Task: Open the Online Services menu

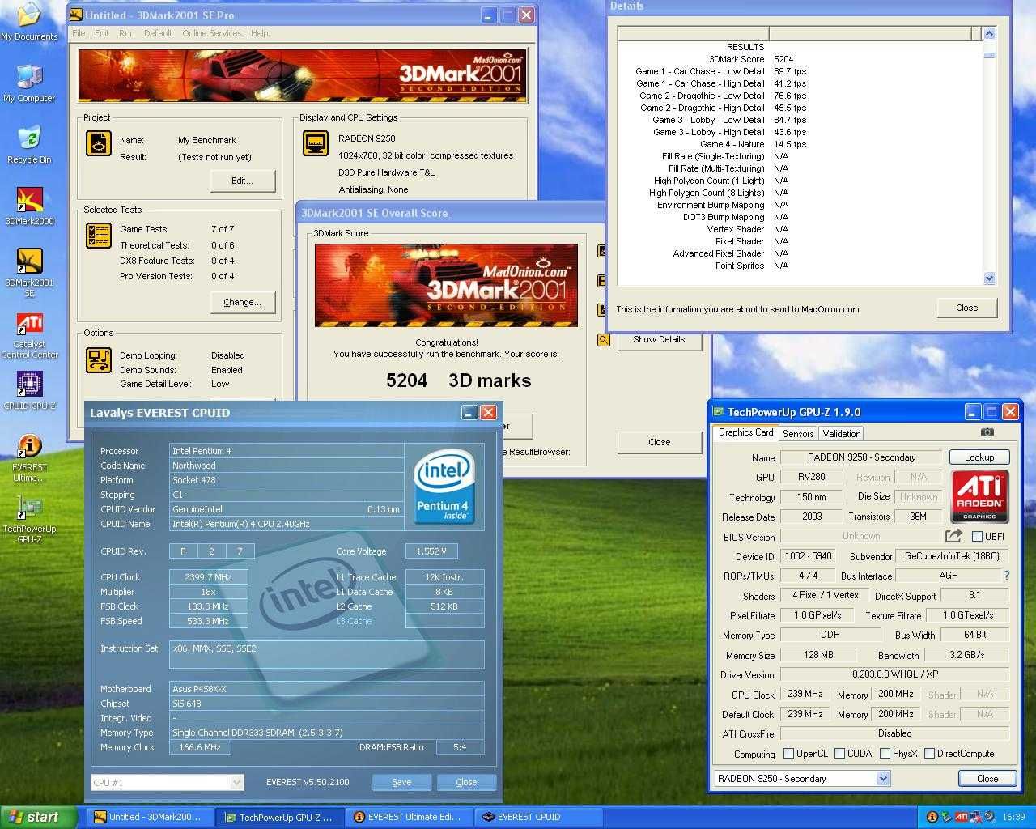Action: tap(211, 33)
